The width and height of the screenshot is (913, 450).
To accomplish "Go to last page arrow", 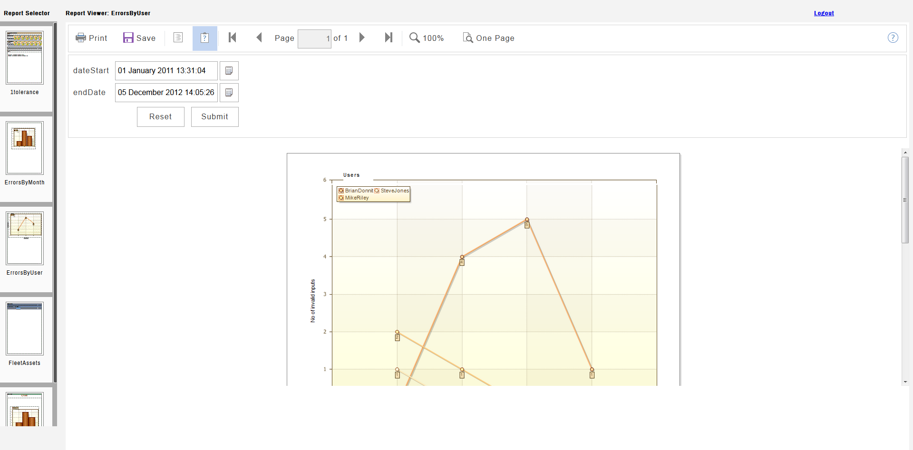I will pyautogui.click(x=389, y=38).
